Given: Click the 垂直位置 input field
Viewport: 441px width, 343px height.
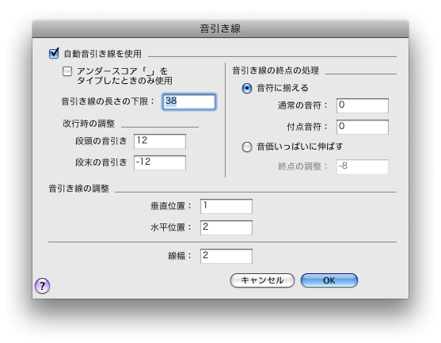Looking at the screenshot, I should (226, 206).
